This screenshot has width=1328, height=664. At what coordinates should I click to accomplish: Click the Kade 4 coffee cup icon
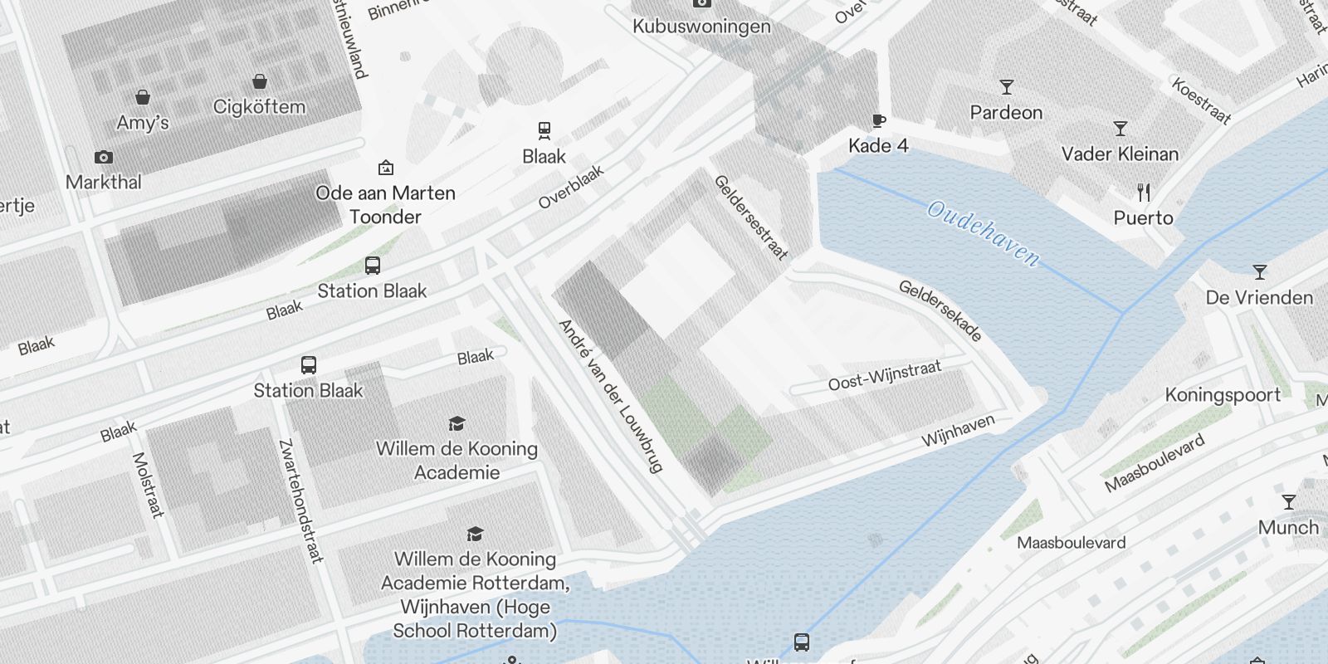878,121
